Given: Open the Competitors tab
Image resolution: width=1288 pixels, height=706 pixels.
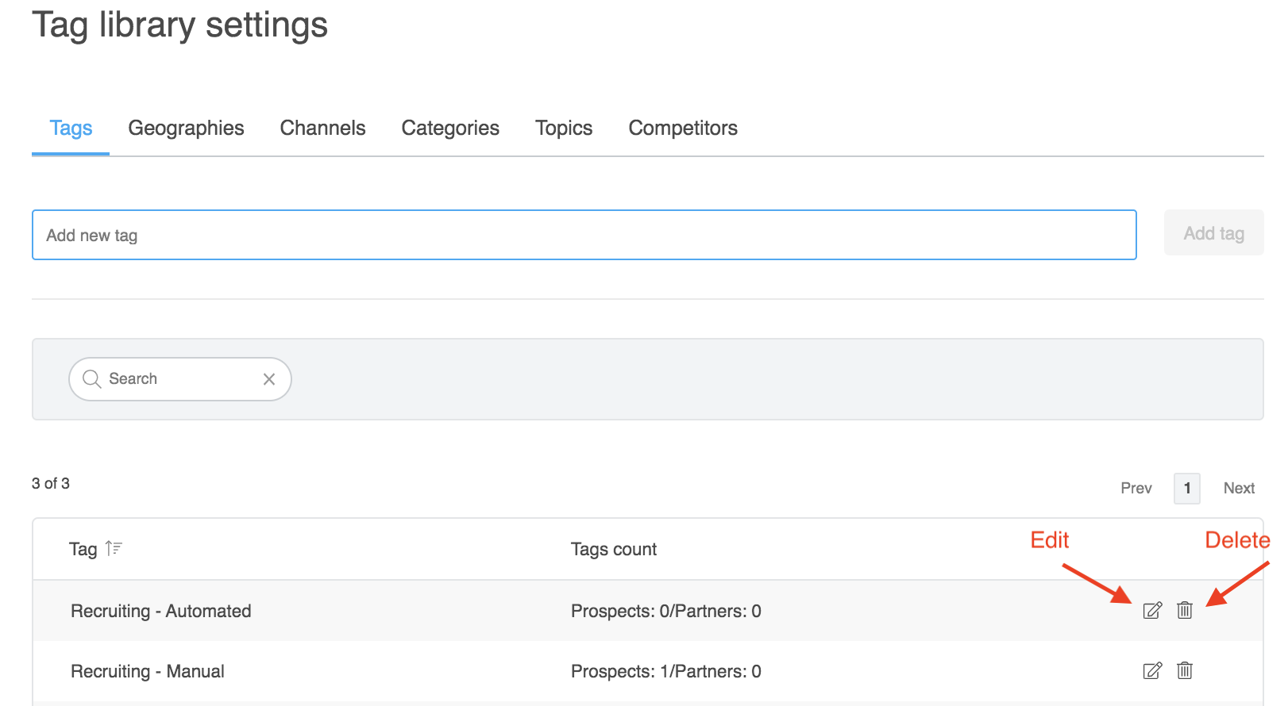Looking at the screenshot, I should [683, 129].
